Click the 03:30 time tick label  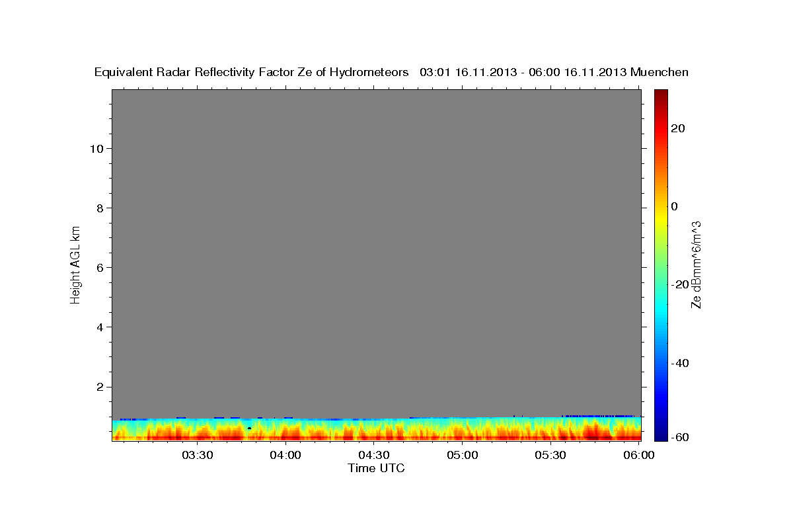point(197,455)
